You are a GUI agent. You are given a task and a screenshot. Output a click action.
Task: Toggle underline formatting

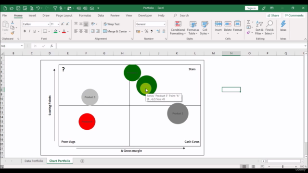coord(35,31)
